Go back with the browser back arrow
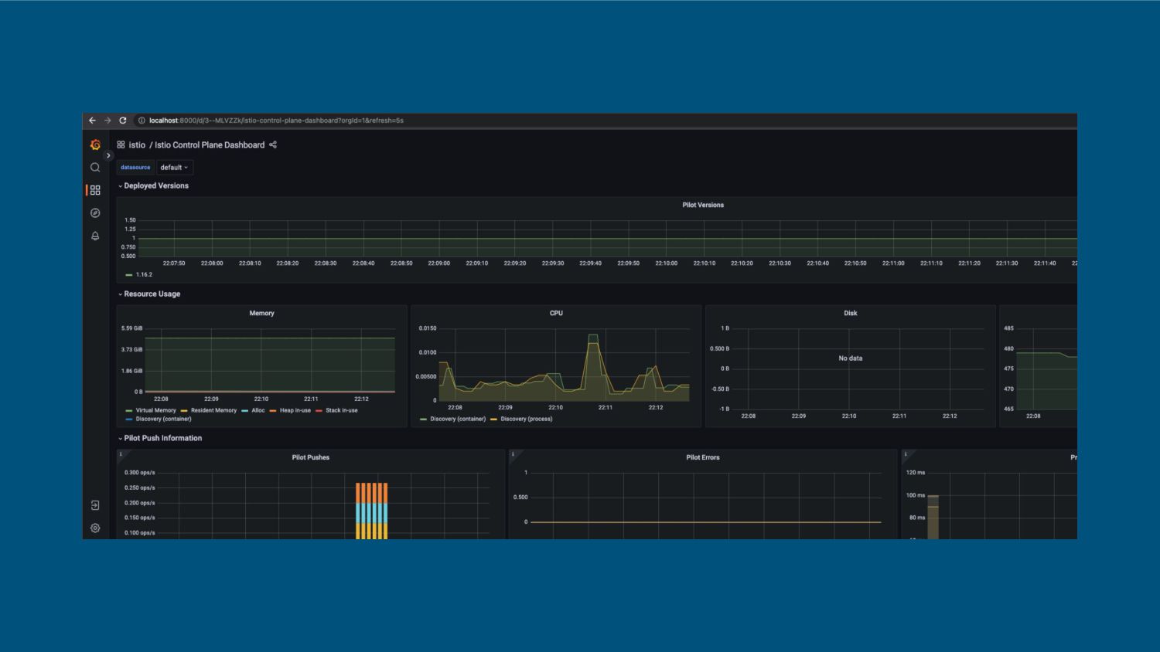This screenshot has width=1160, height=652. coord(92,121)
